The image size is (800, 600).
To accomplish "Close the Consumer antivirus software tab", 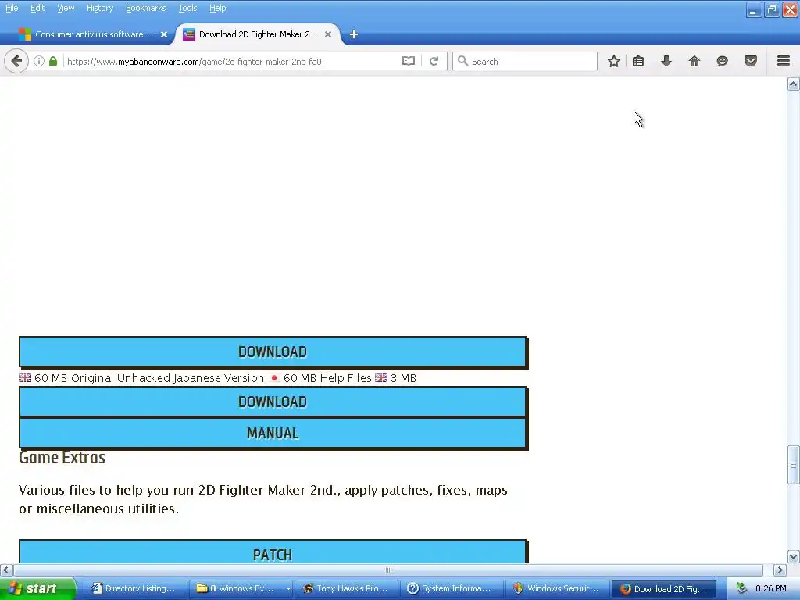I will [164, 34].
